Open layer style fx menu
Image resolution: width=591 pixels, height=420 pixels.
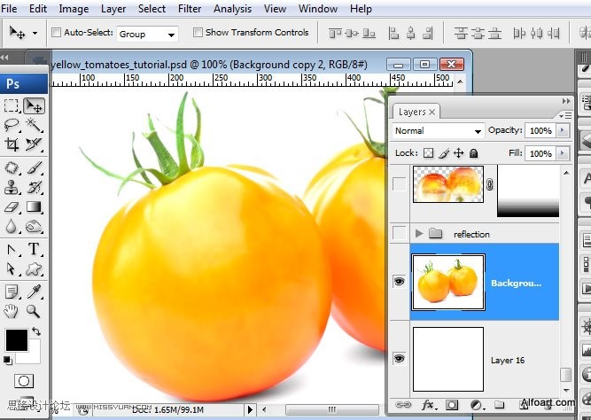[429, 405]
